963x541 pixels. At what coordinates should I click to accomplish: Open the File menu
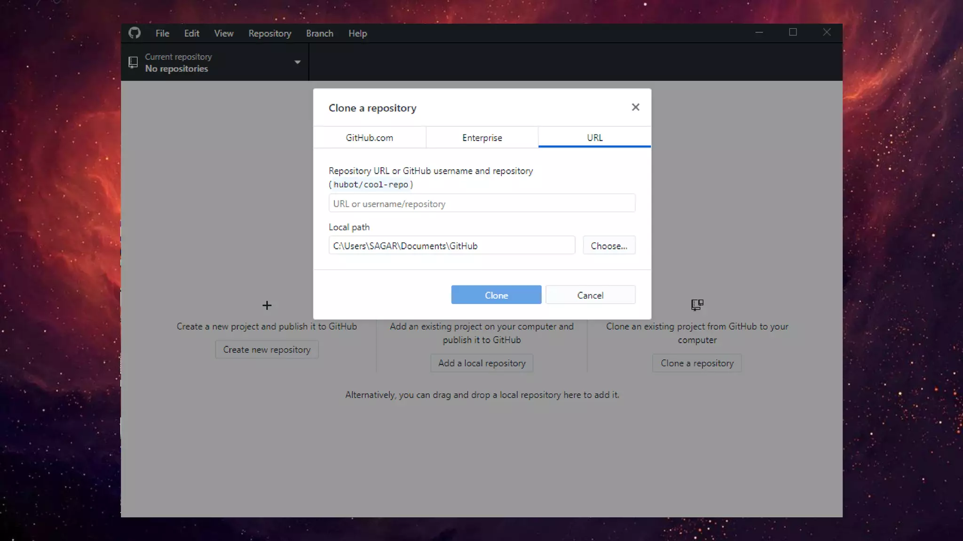[162, 33]
